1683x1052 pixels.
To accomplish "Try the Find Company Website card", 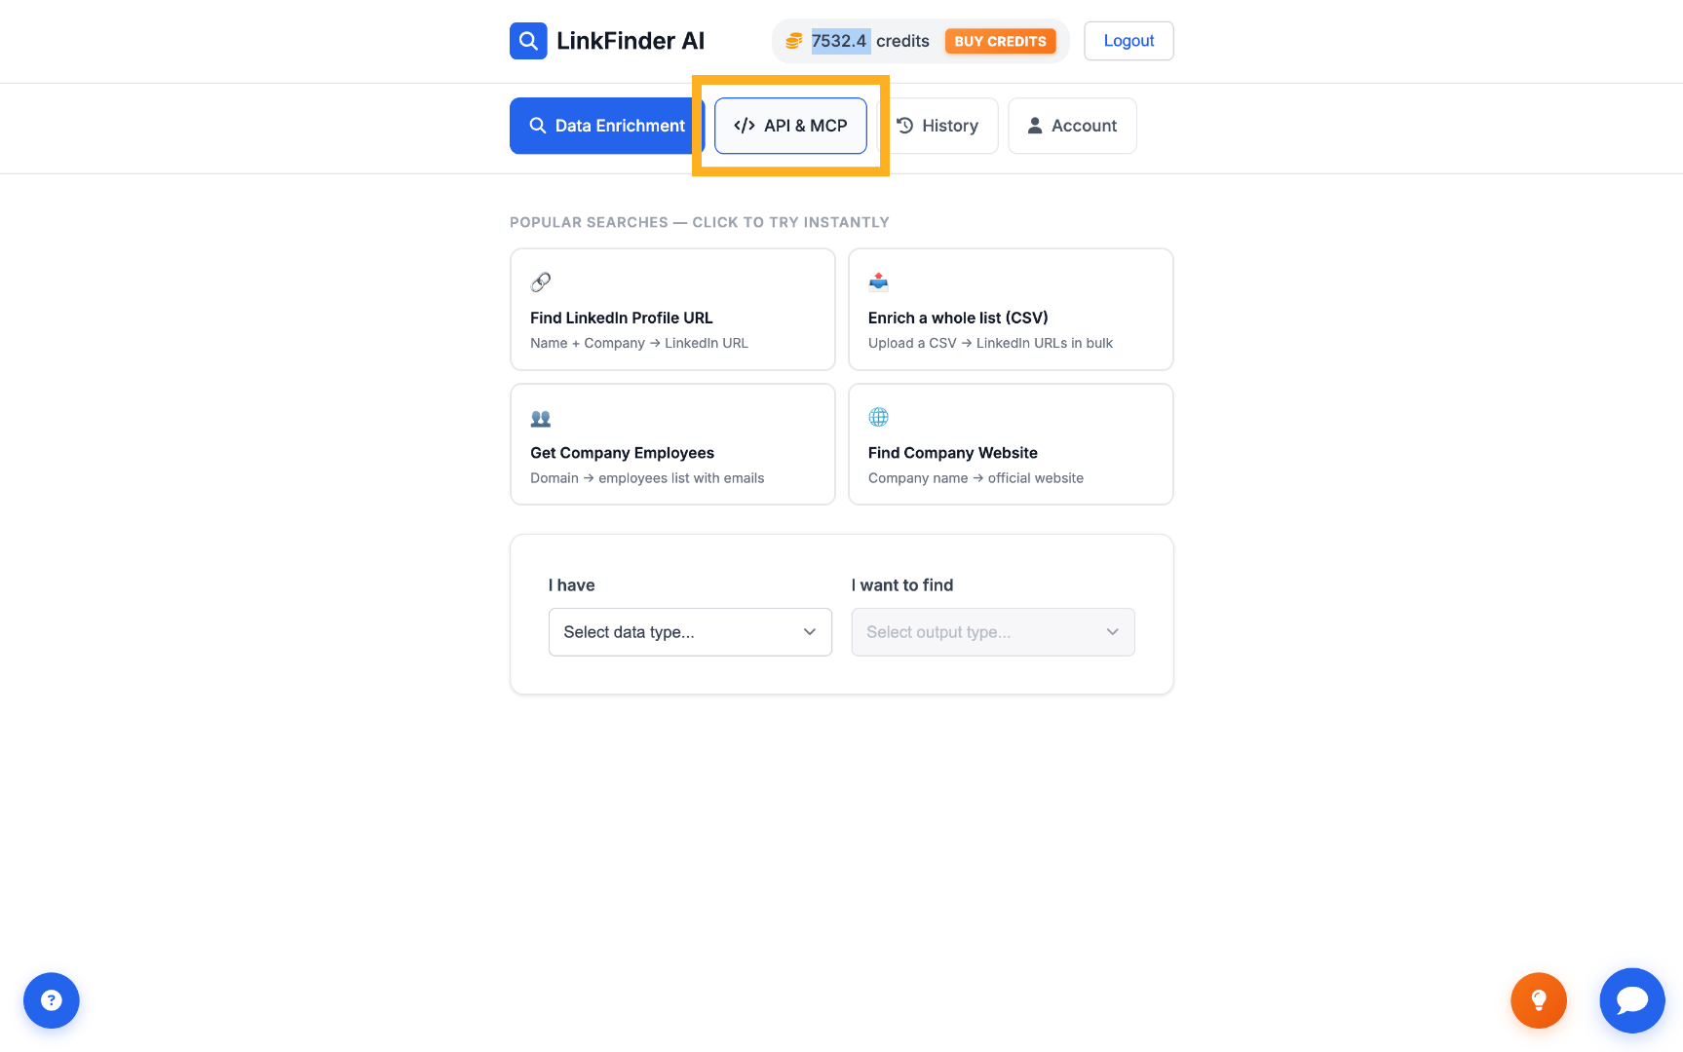I will [1011, 444].
